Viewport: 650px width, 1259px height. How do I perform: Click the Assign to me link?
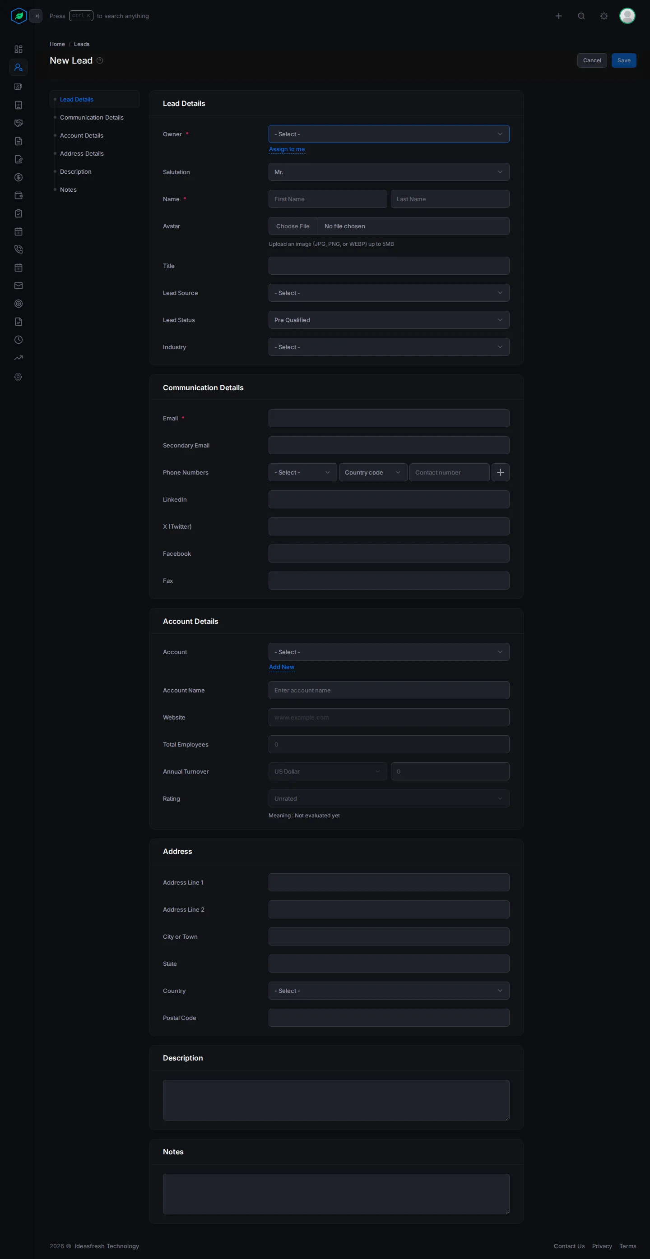click(x=287, y=149)
